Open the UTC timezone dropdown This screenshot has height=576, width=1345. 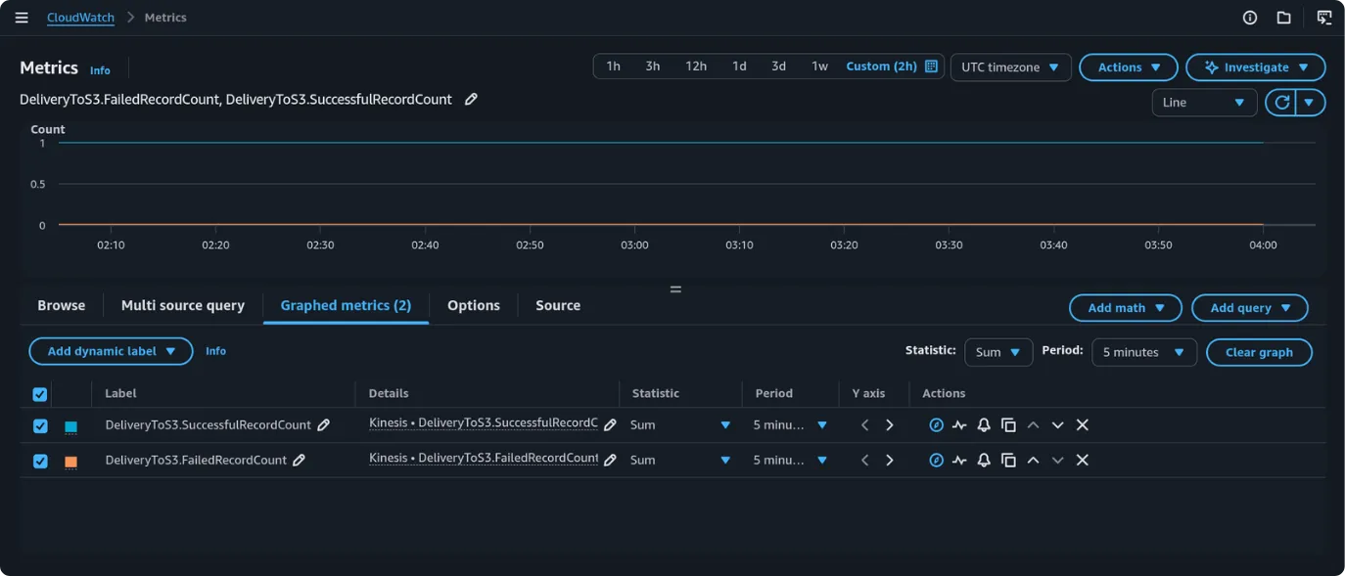(1010, 67)
